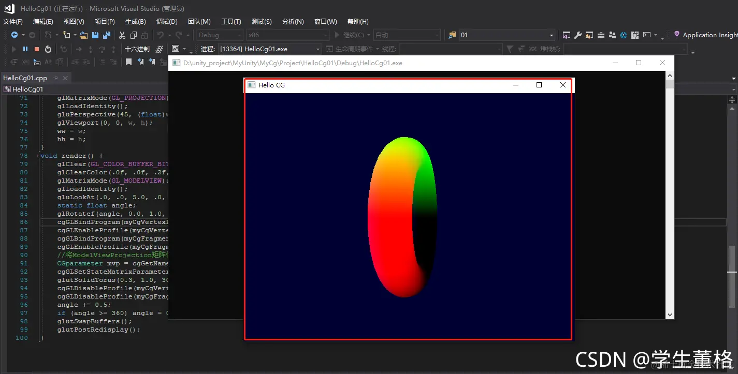Image resolution: width=738 pixels, height=374 pixels.
Task: Open the Debug configuration dropdown
Action: [220, 35]
